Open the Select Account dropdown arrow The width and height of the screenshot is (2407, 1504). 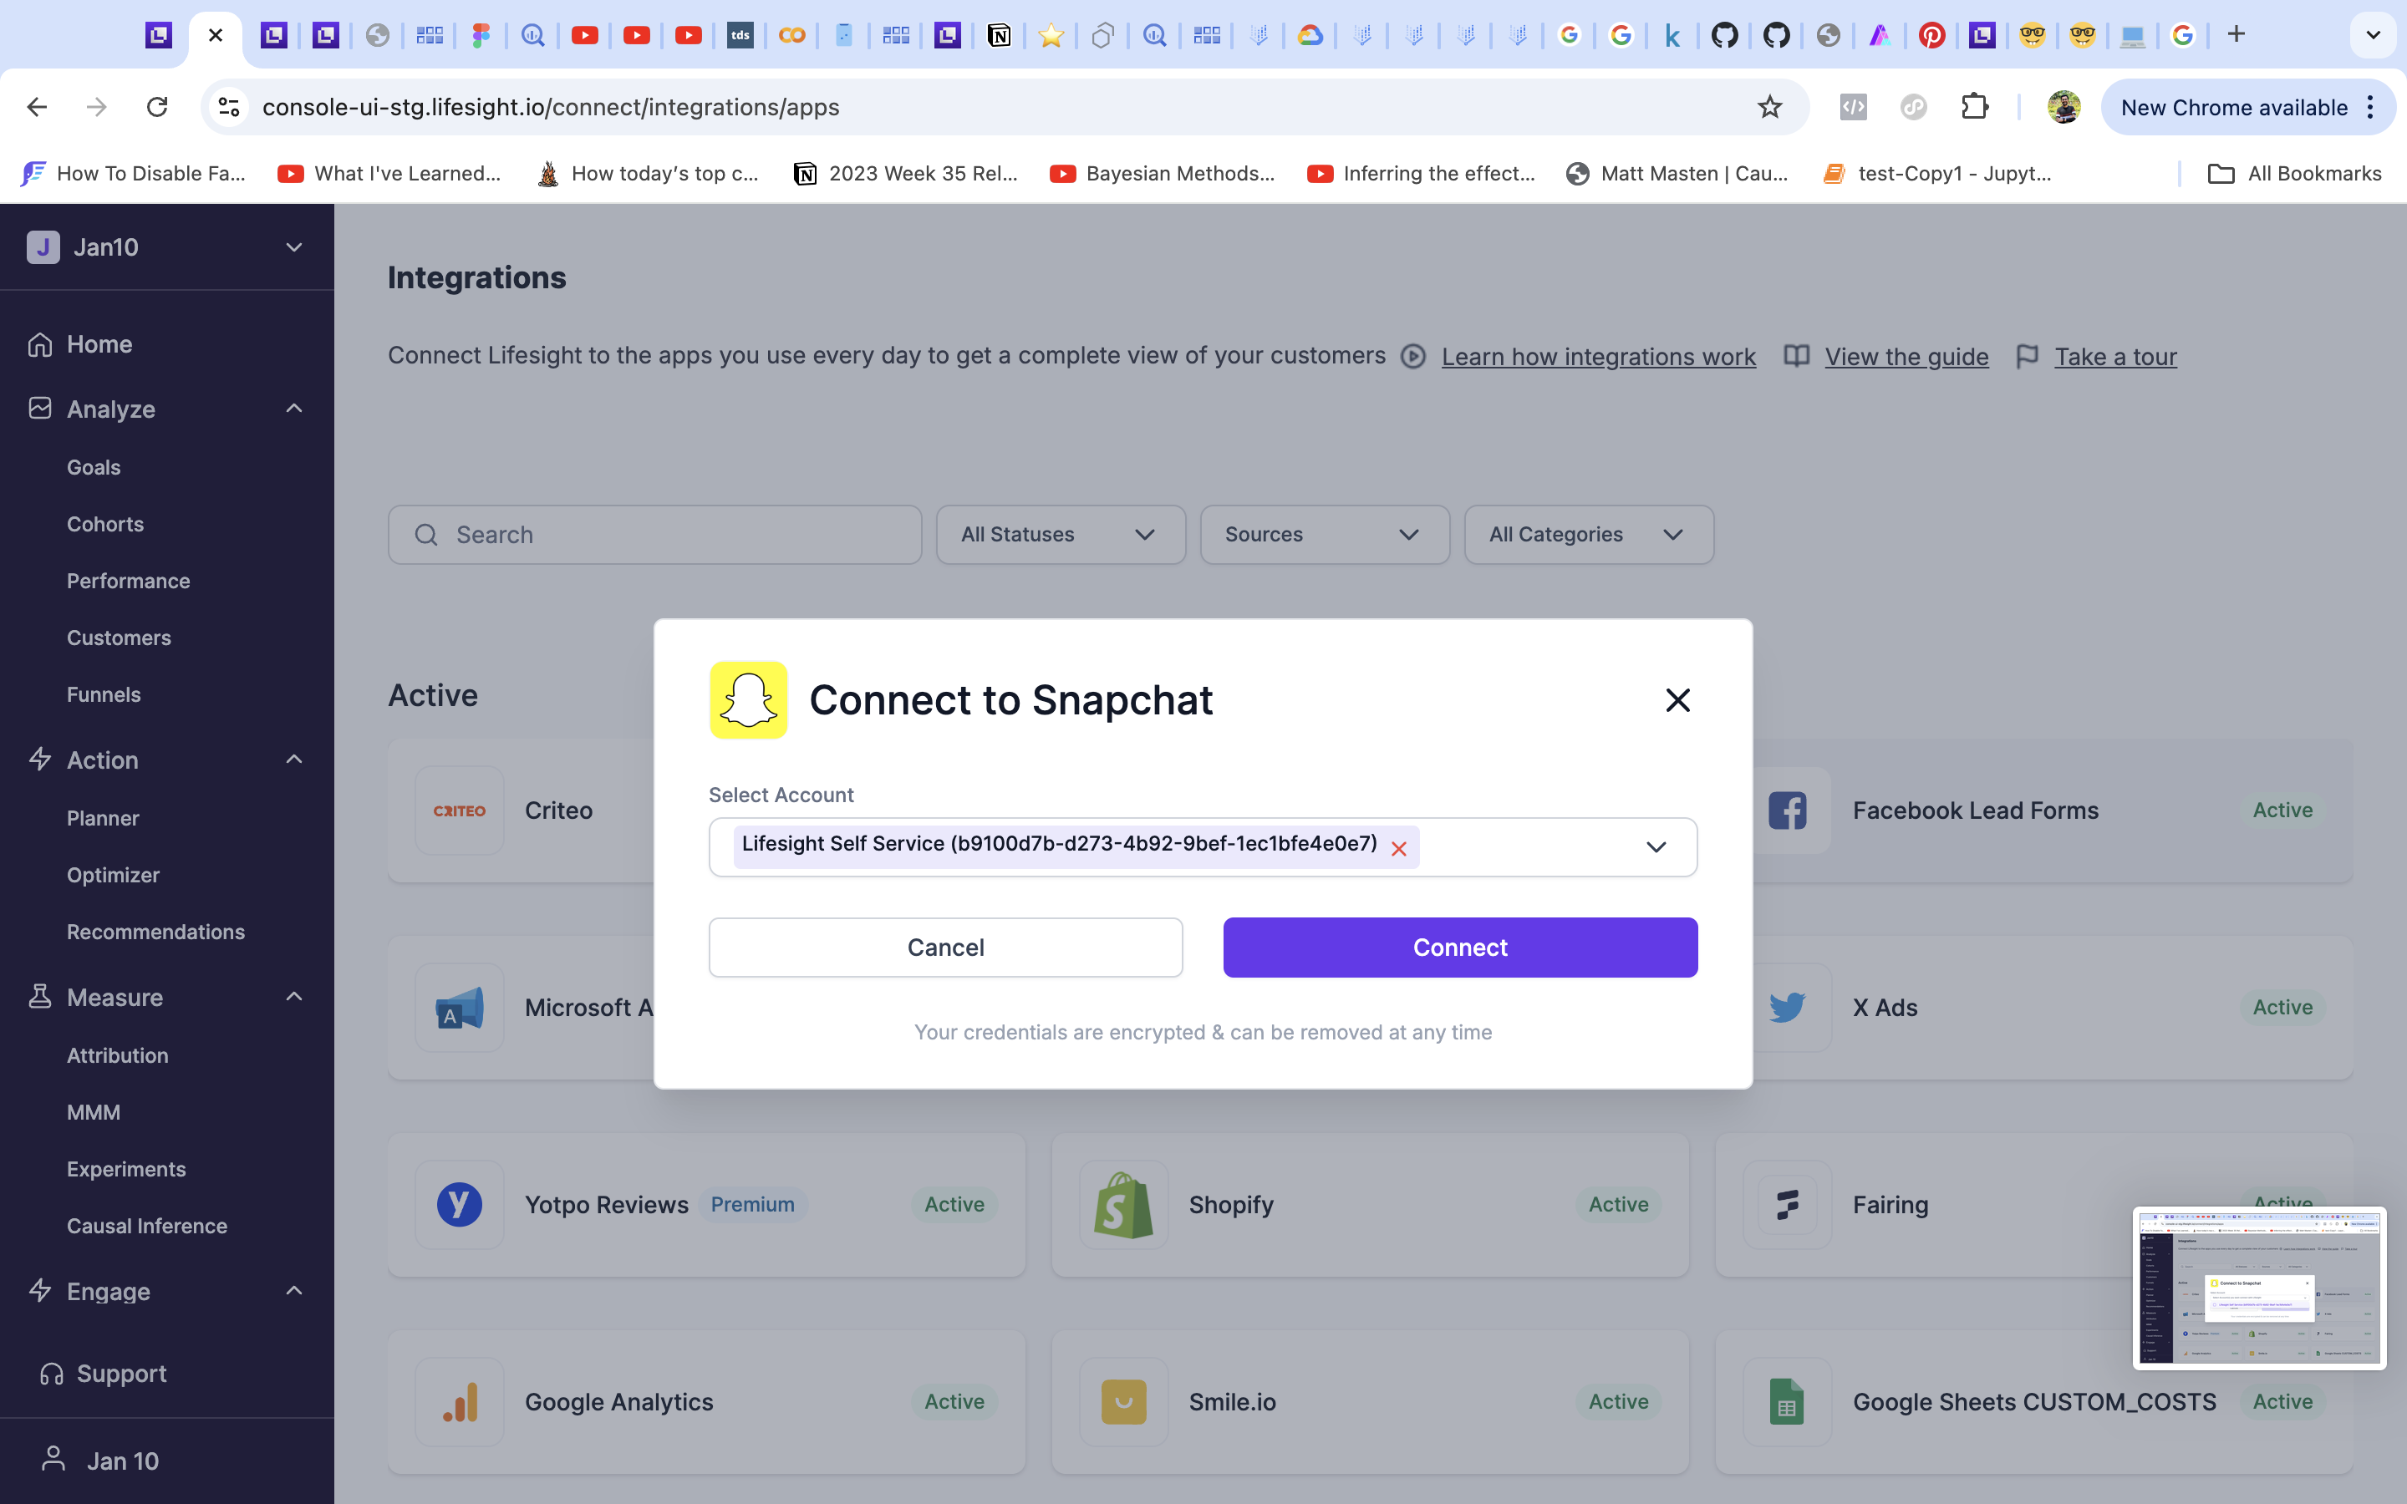pos(1655,846)
